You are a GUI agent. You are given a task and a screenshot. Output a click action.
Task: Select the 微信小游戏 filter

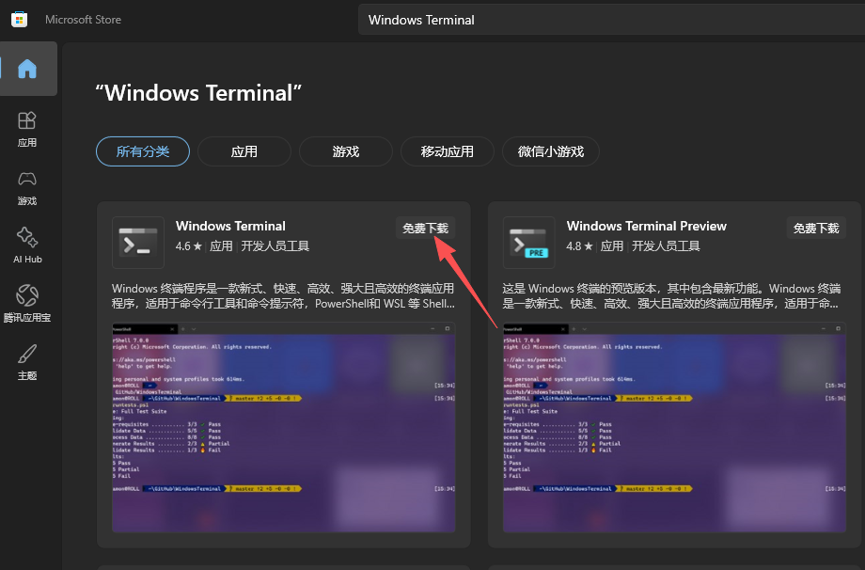[x=551, y=151]
